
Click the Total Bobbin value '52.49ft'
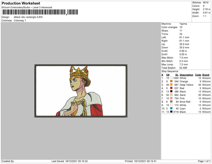coord(183,68)
